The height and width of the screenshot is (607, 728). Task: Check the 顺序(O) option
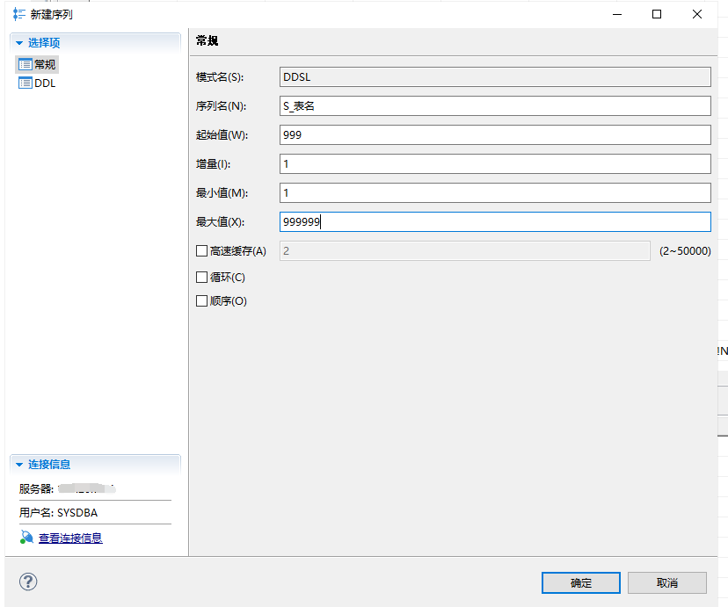tap(201, 301)
